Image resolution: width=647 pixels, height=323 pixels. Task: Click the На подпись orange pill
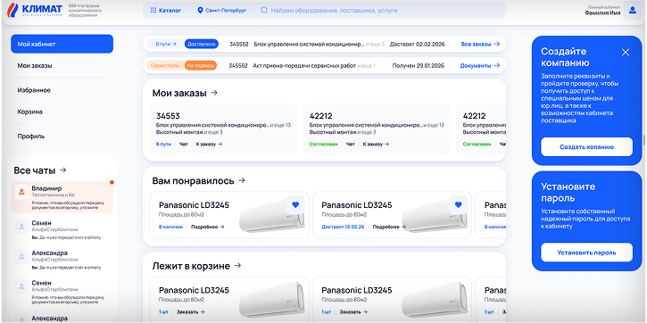coord(201,66)
